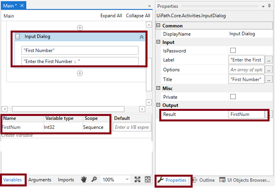
Task: Toggle the IsPassword checkbox
Action: click(233, 51)
